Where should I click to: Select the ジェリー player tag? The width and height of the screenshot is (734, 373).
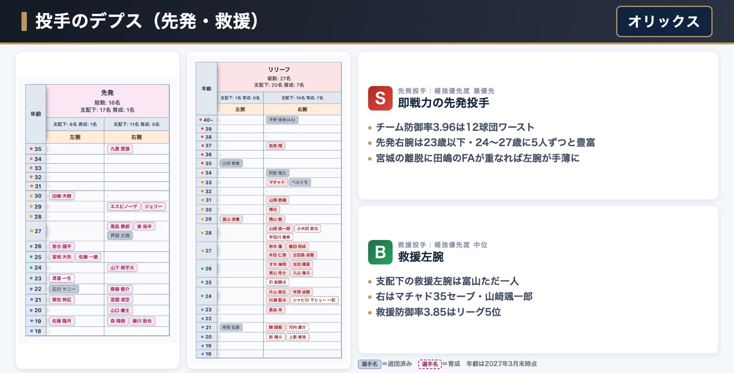point(153,206)
